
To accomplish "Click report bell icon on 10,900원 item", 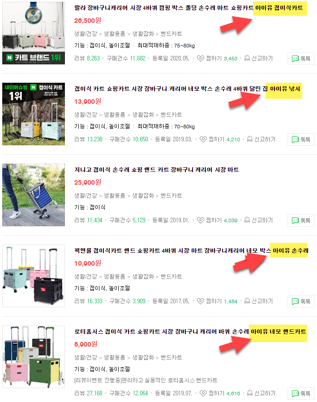I will pyautogui.click(x=247, y=301).
